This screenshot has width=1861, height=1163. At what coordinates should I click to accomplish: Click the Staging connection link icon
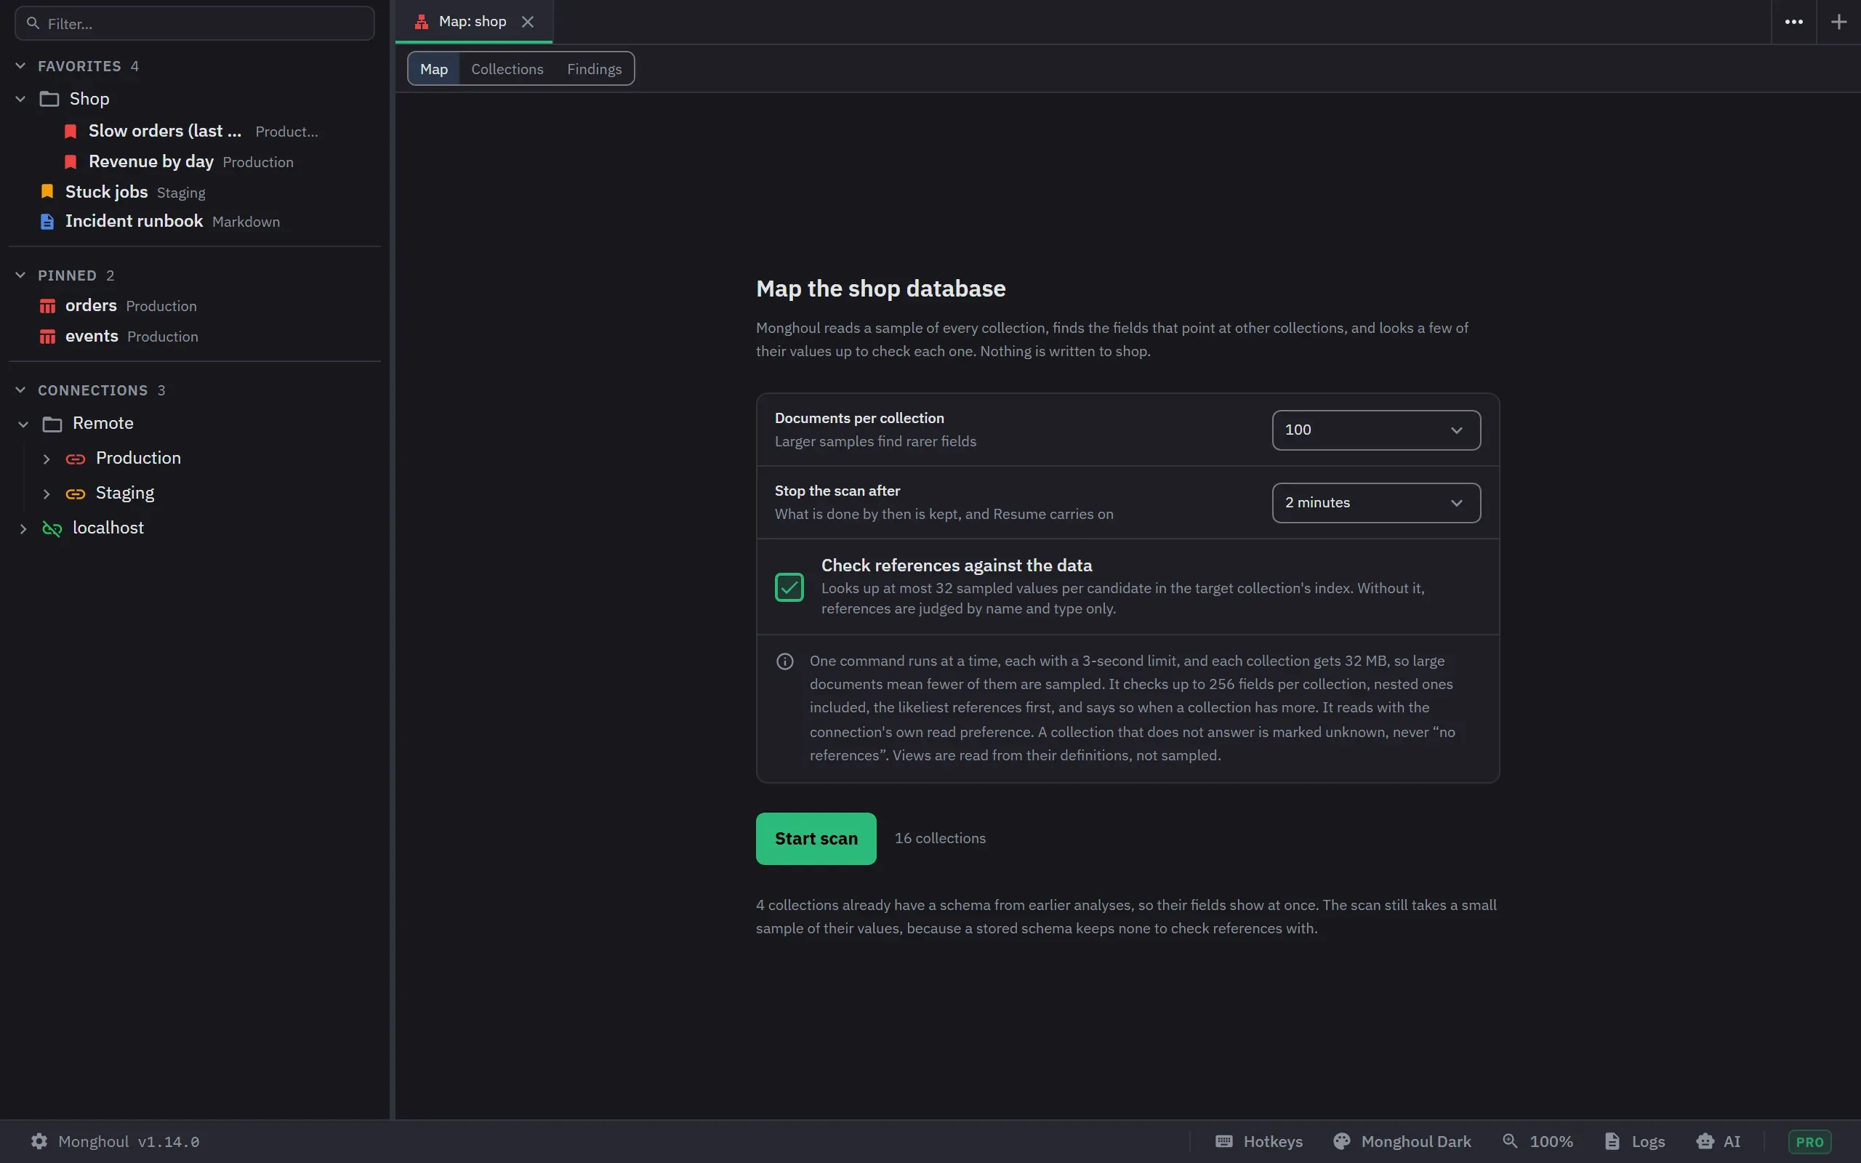coord(76,494)
